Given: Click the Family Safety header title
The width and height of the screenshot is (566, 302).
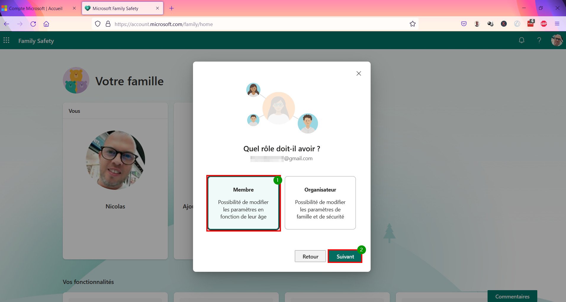Looking at the screenshot, I should [36, 41].
